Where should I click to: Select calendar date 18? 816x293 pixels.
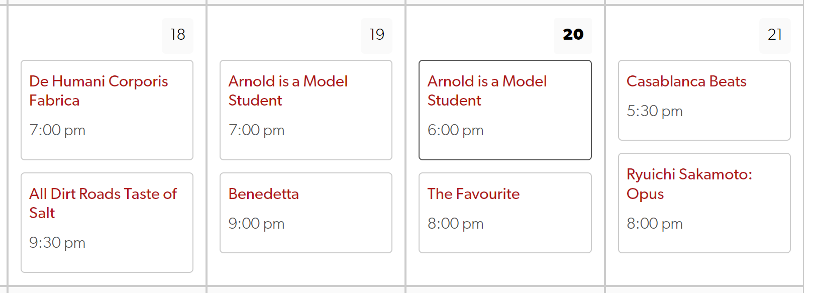pos(177,35)
